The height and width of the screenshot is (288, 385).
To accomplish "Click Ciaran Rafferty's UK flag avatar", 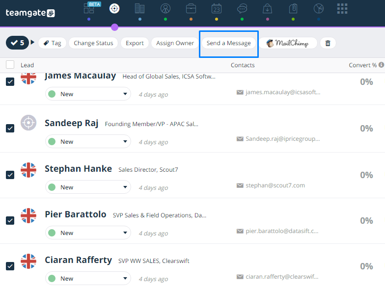I will [28, 261].
